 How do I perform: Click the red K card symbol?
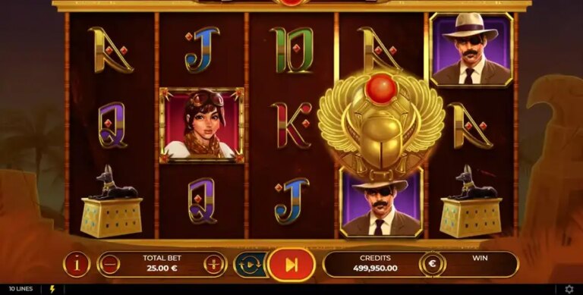[x=291, y=125]
